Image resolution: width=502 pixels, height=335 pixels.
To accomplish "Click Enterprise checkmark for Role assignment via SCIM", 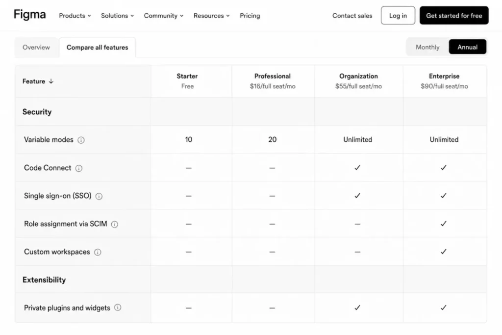I will tap(443, 224).
